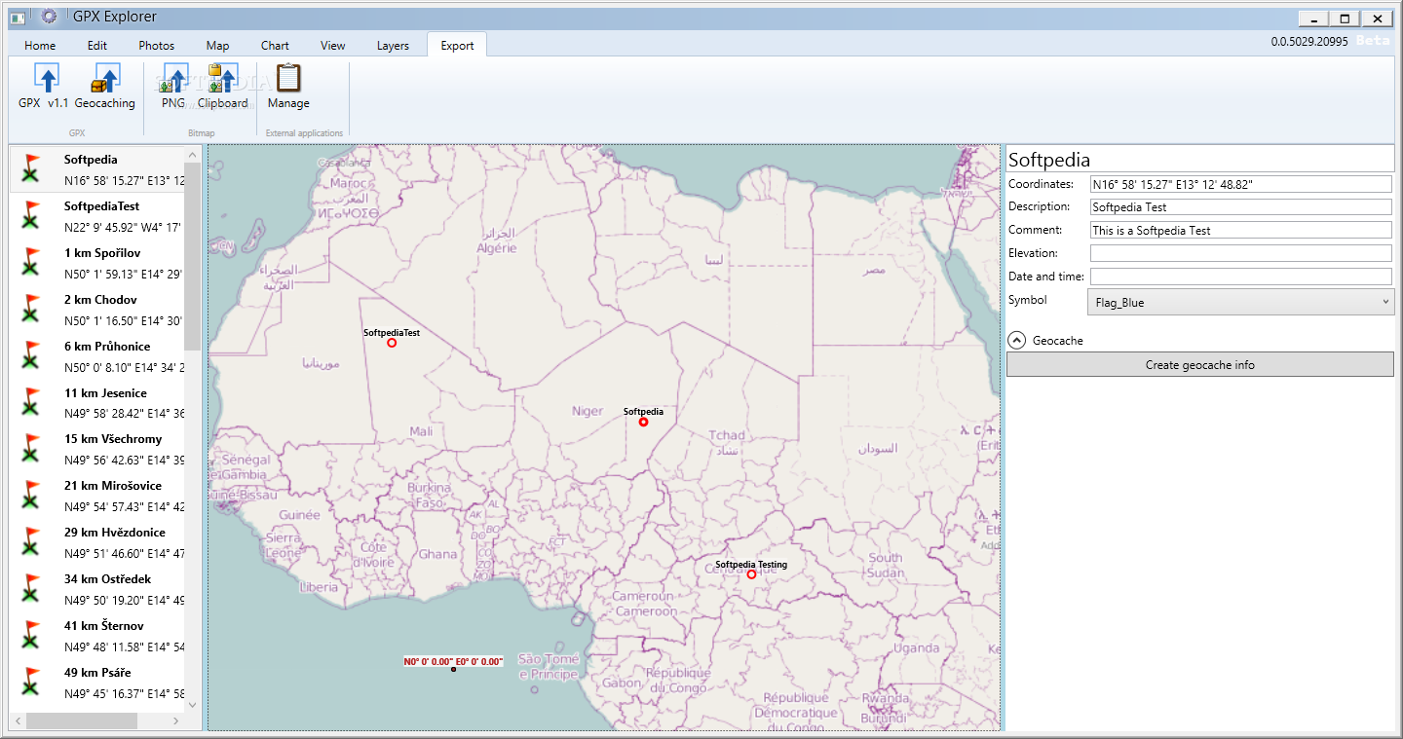Select the SoftpediaTest marker on the map
1403x739 pixels.
[392, 343]
